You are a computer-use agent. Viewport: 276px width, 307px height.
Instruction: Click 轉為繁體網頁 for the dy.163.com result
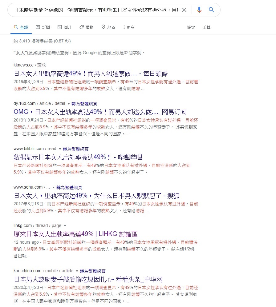[84, 104]
